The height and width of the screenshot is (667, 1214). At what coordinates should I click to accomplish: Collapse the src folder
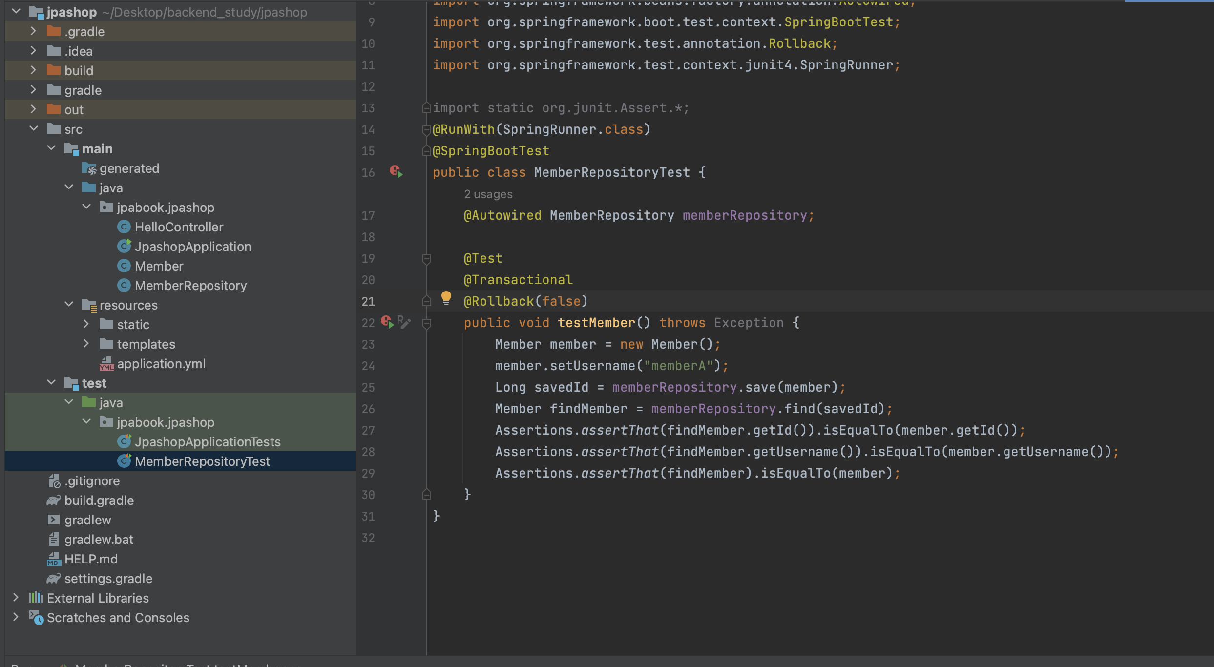33,129
